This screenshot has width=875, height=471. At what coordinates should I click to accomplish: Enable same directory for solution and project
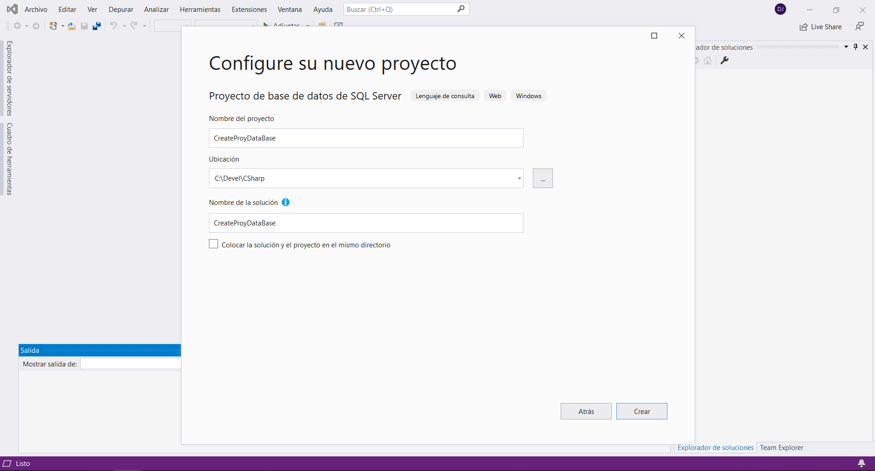(214, 244)
